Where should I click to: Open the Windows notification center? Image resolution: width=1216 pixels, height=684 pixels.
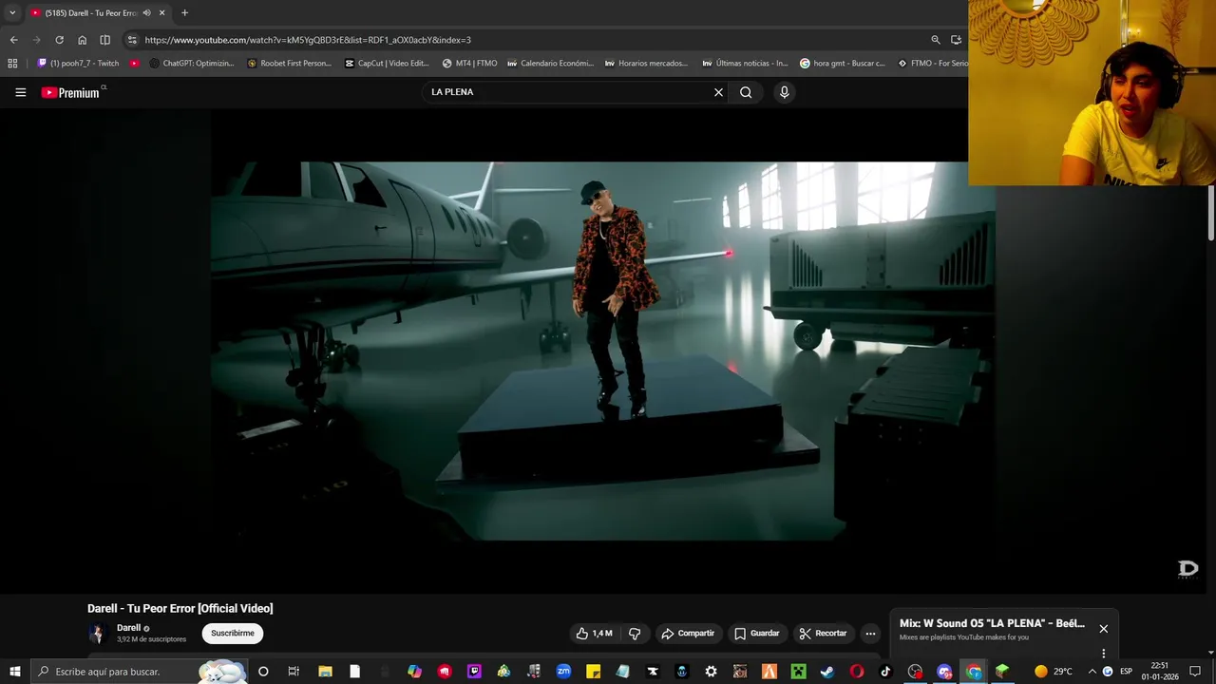point(1195,672)
